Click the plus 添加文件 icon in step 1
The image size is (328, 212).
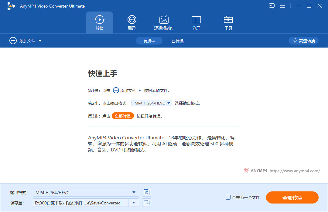coord(116,90)
